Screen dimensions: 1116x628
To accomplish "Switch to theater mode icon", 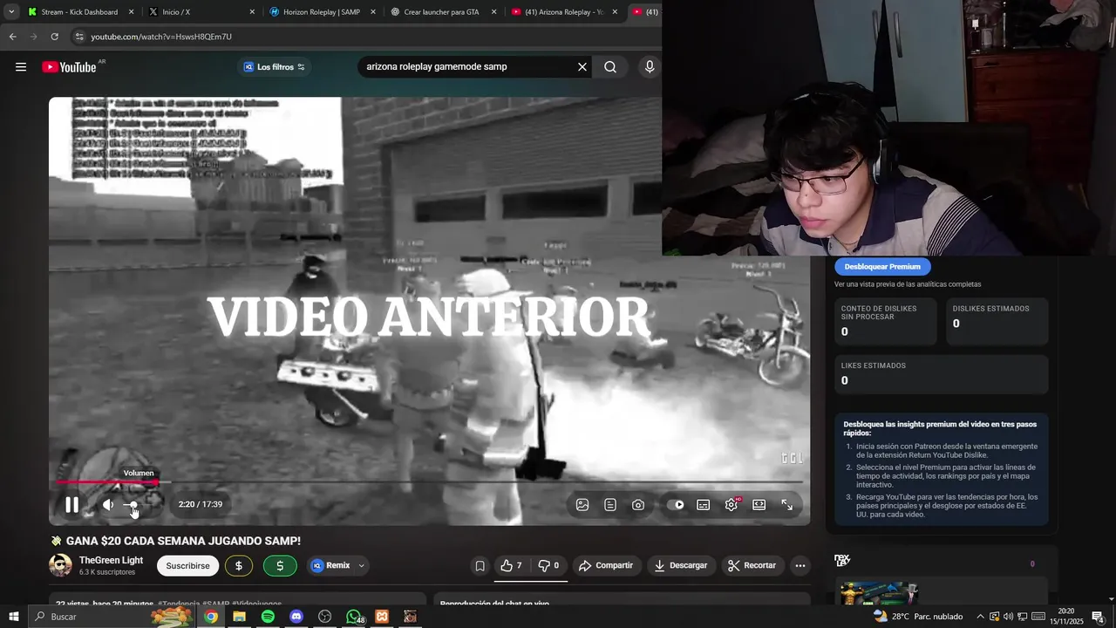I will pyautogui.click(x=759, y=504).
